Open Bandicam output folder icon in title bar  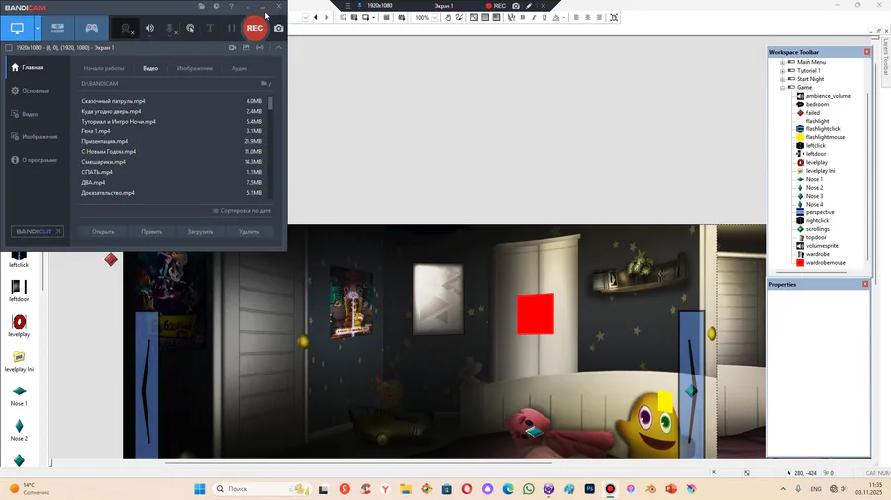[x=202, y=6]
